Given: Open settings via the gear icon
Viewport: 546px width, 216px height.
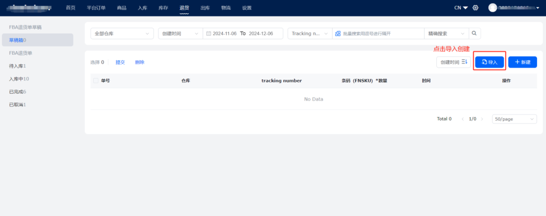Looking at the screenshot, I should click(461, 8).
